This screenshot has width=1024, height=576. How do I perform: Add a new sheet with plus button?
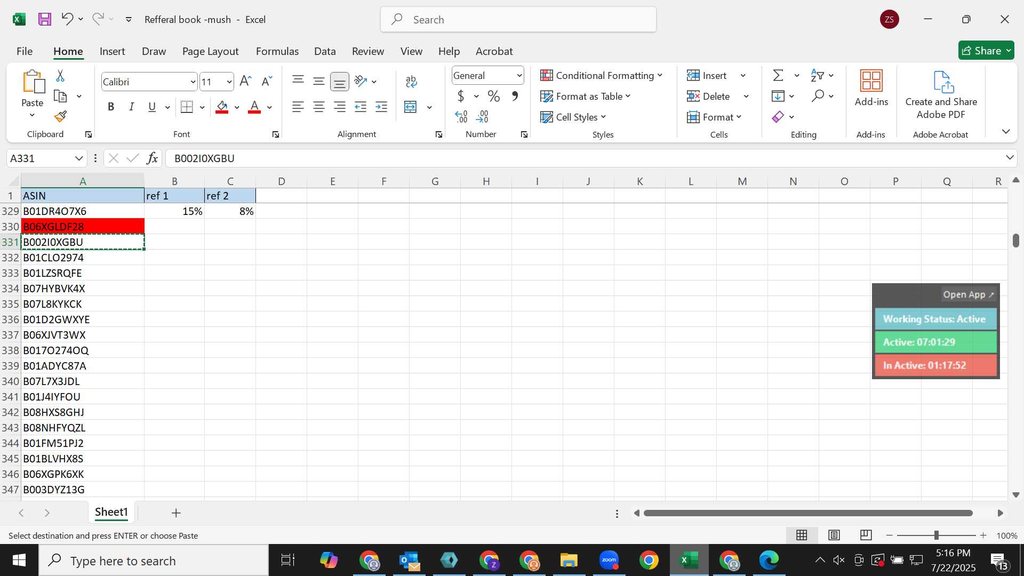click(176, 513)
